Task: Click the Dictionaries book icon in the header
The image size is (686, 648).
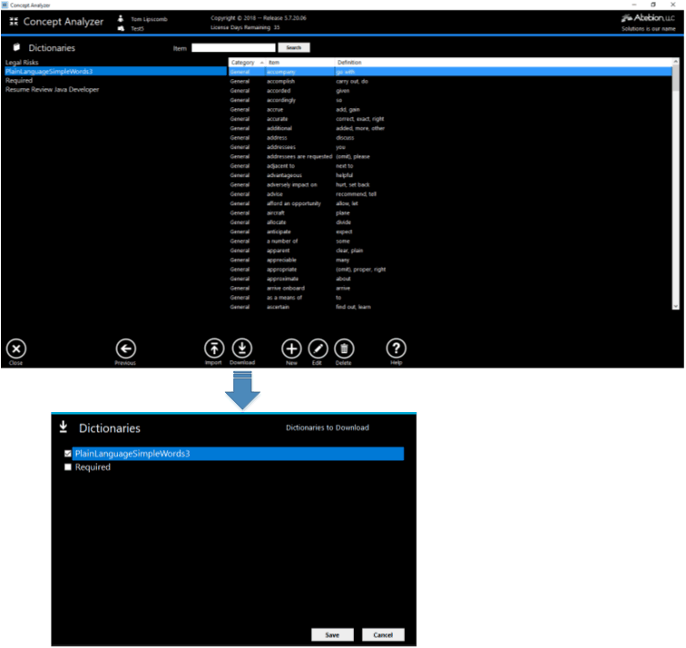Action: tap(16, 47)
